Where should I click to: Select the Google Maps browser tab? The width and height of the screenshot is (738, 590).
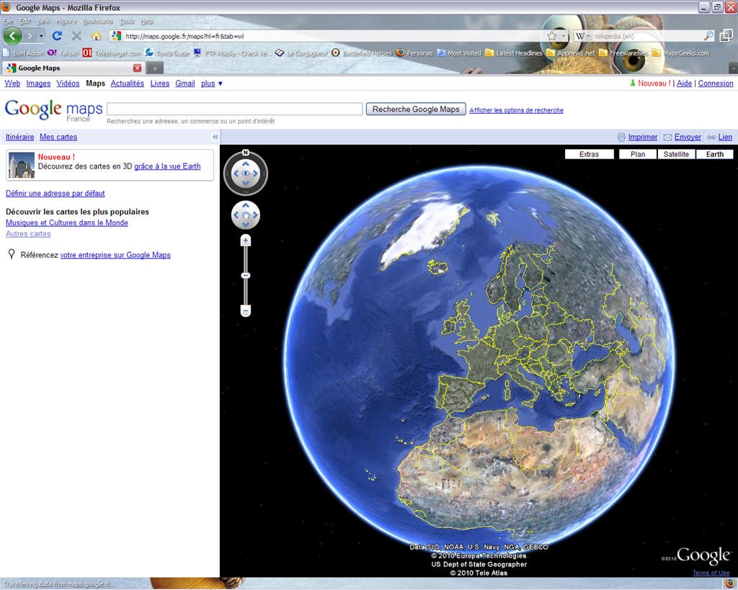(x=73, y=68)
